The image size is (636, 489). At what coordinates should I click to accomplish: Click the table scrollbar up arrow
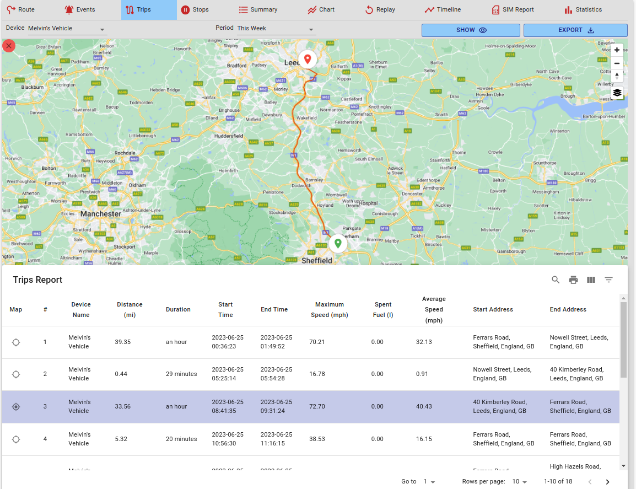623,298
